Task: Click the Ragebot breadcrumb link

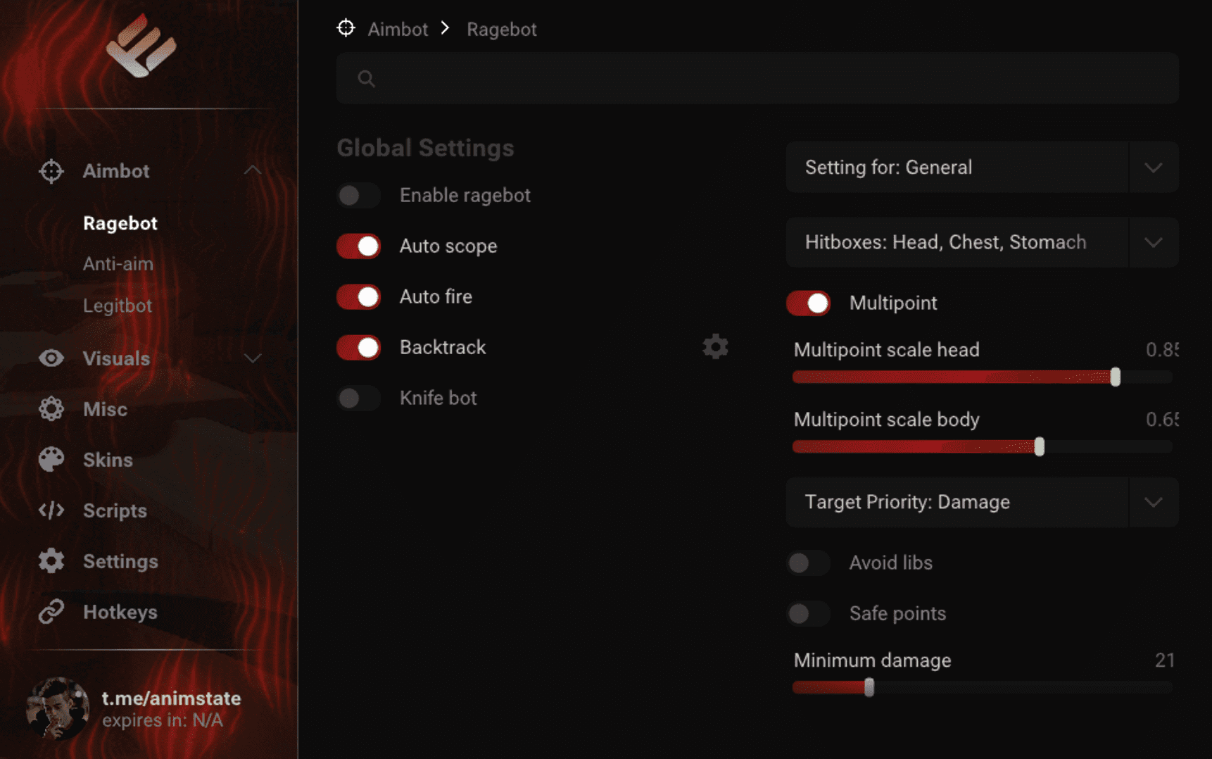Action: click(501, 29)
